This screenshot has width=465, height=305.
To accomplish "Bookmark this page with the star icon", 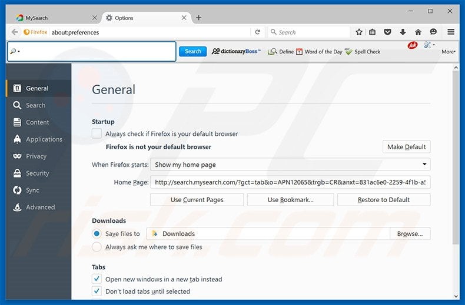I will pyautogui.click(x=359, y=32).
